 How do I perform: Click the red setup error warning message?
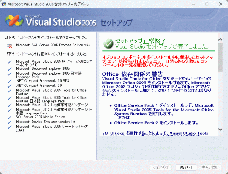[157, 61]
